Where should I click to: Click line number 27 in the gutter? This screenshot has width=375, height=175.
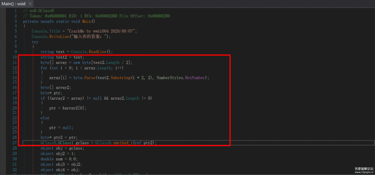[15, 143]
